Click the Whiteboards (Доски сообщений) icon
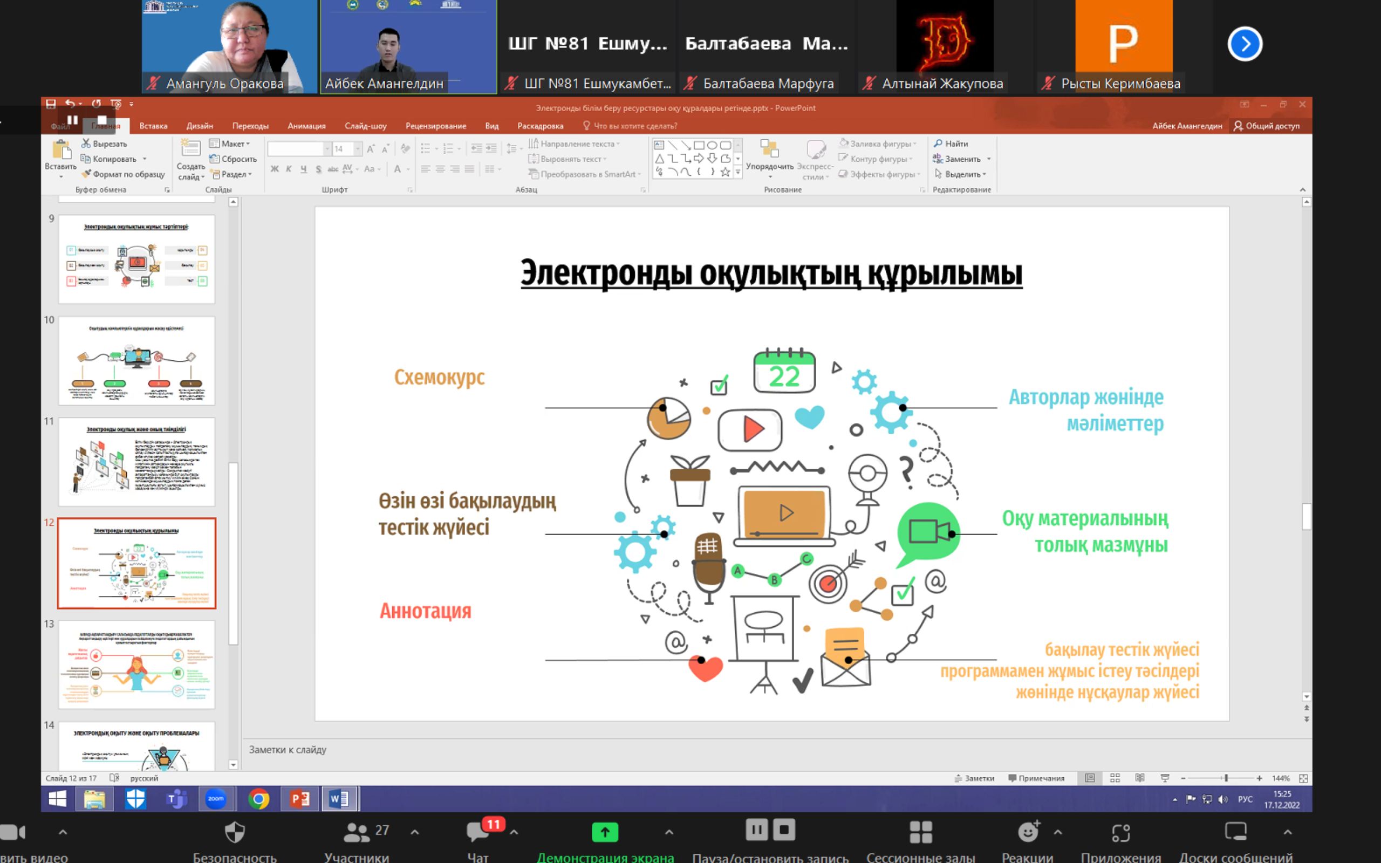The image size is (1381, 863). click(x=1235, y=832)
